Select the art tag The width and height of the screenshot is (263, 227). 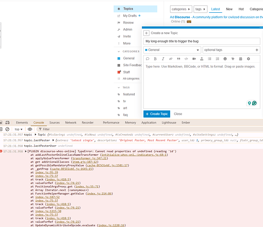(125, 108)
